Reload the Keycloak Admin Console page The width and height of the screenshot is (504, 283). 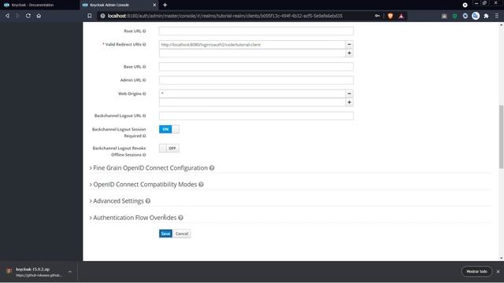coord(28,16)
